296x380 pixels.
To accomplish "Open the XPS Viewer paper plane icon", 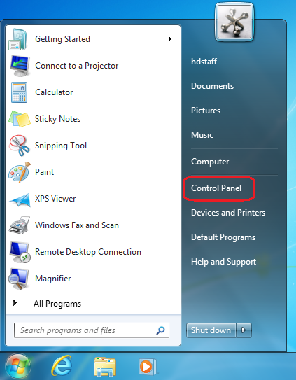I will pyautogui.click(x=20, y=199).
